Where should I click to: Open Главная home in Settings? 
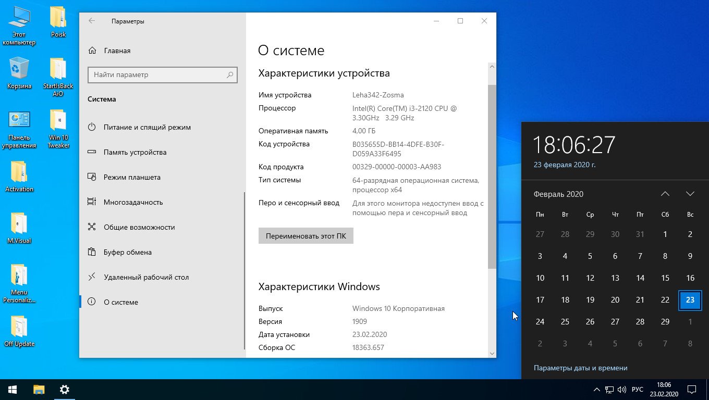point(117,51)
